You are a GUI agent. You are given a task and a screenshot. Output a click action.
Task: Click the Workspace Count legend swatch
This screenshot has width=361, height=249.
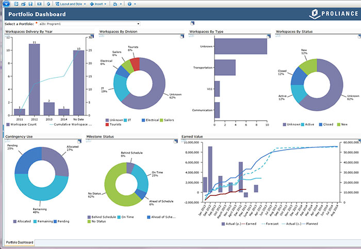tap(8, 125)
